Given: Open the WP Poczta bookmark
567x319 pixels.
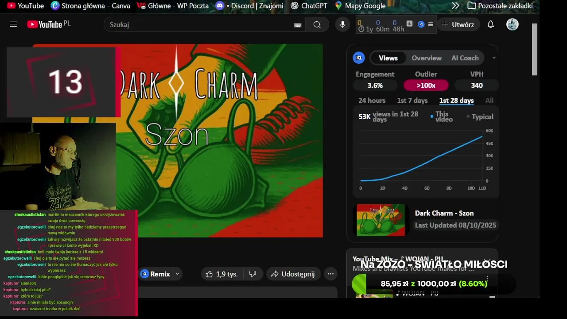Looking at the screenshot, I should click(x=173, y=6).
